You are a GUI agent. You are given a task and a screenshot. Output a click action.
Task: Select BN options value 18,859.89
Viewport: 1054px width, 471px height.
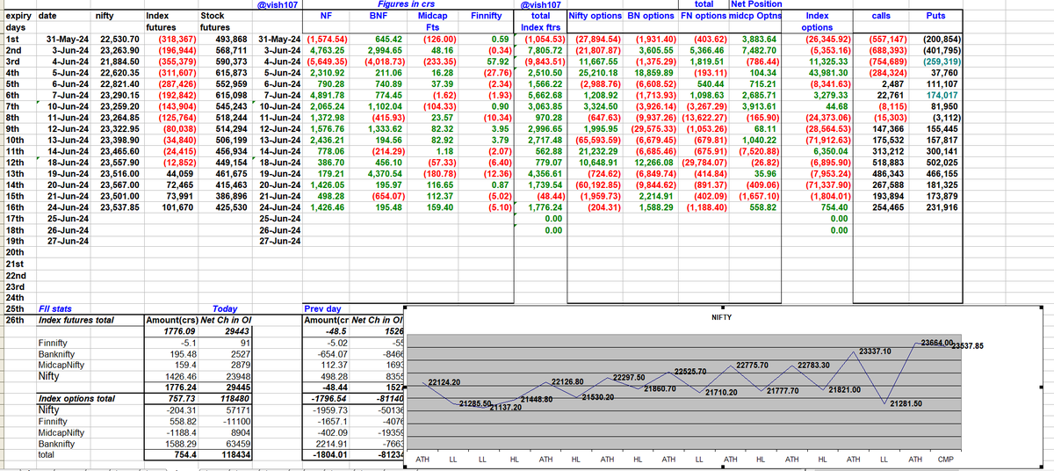(651, 73)
